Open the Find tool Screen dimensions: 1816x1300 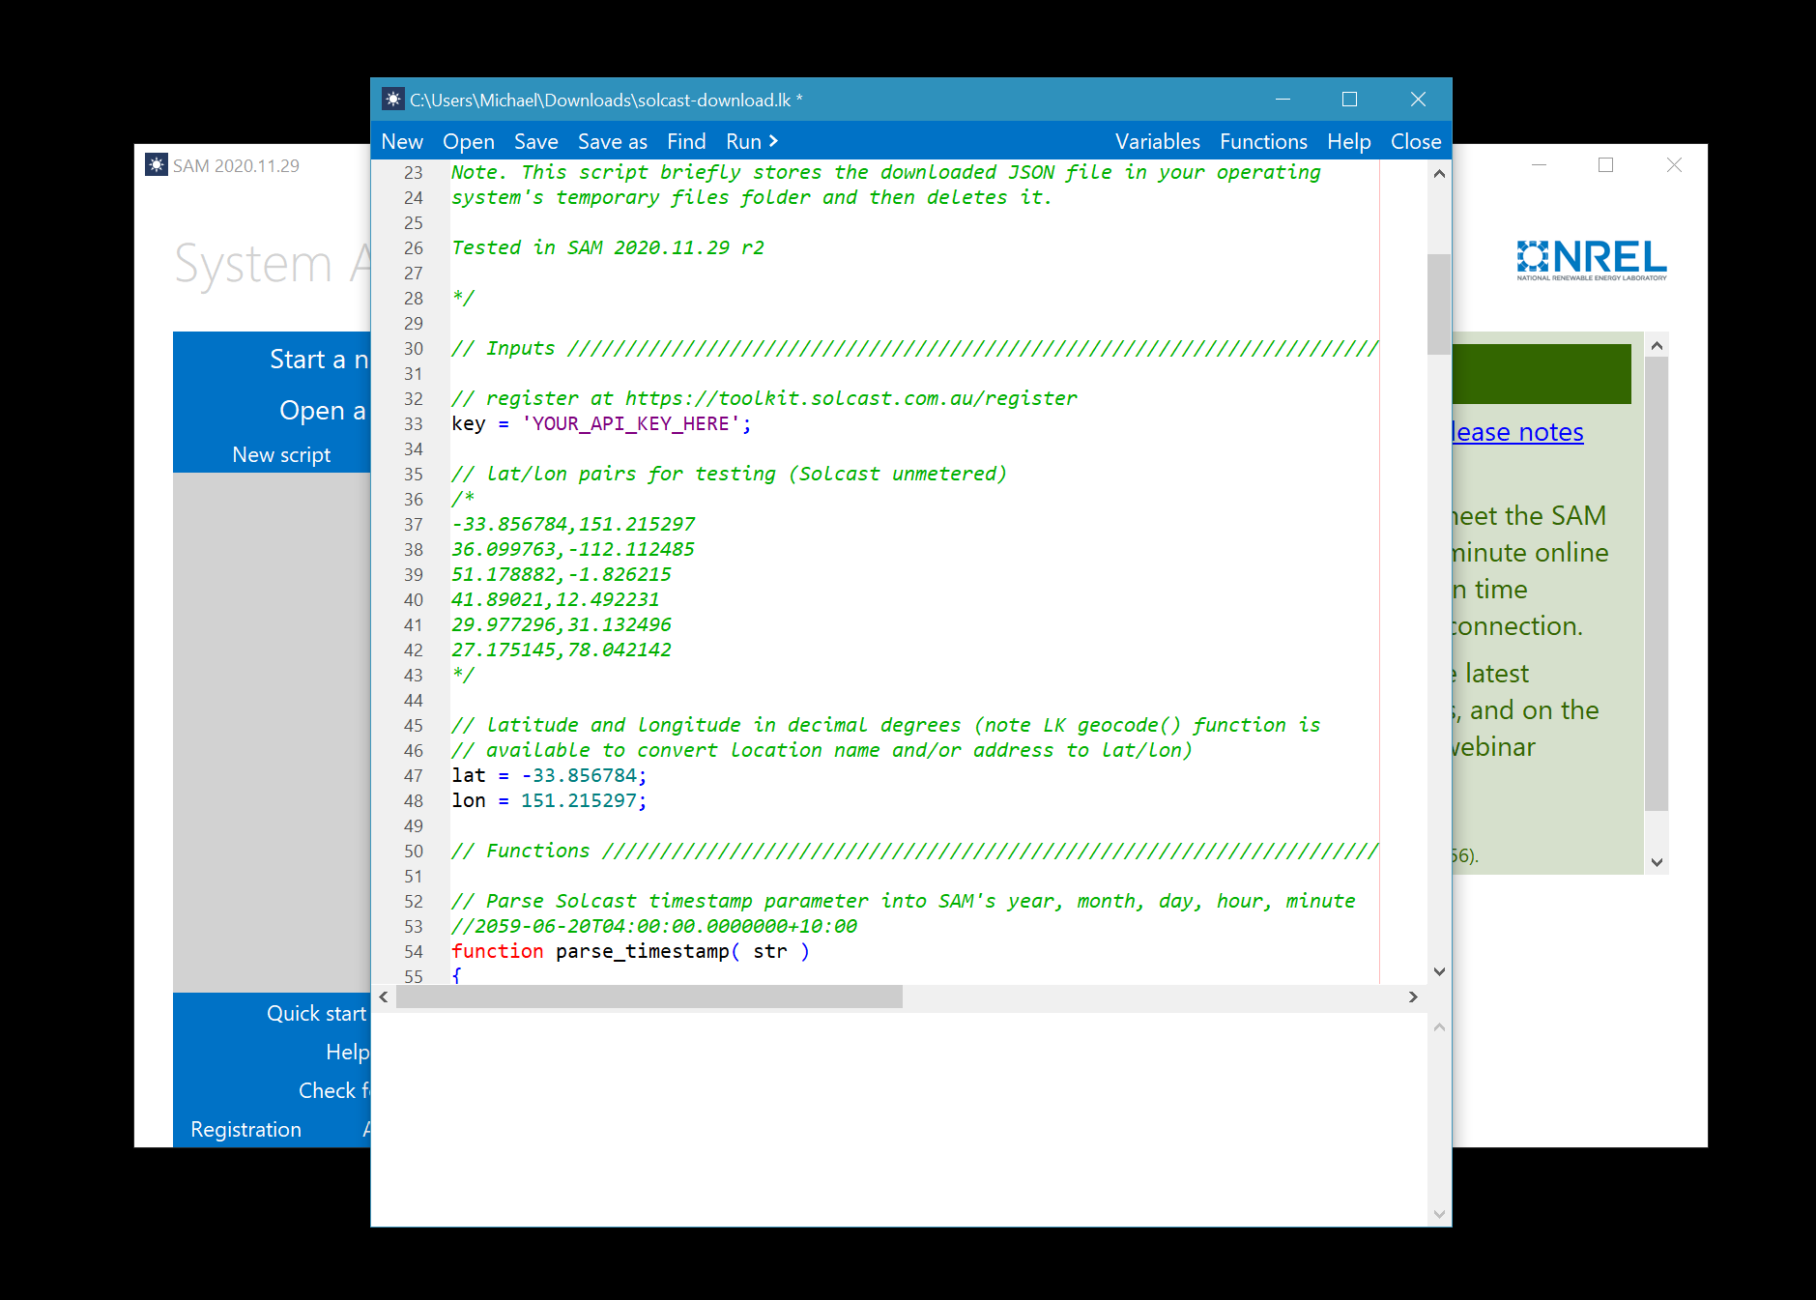[x=686, y=141]
